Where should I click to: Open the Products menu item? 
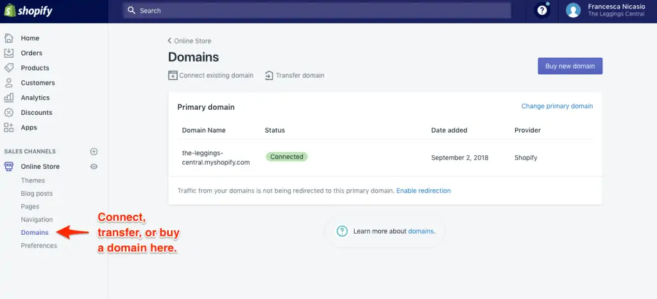tap(35, 68)
